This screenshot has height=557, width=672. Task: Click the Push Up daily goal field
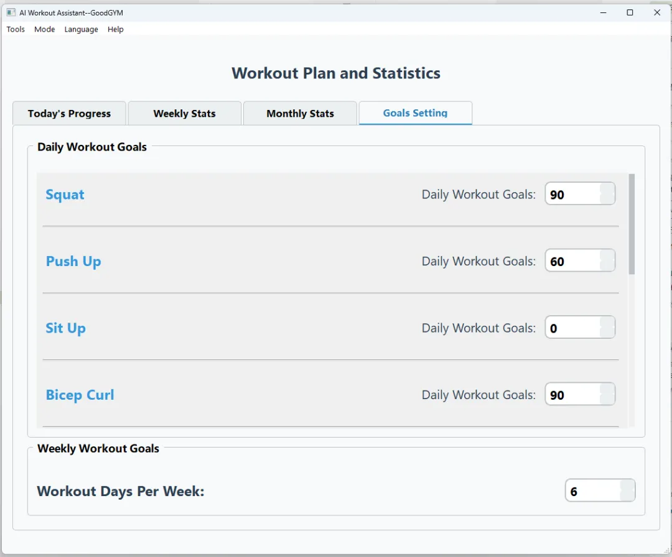coord(580,260)
